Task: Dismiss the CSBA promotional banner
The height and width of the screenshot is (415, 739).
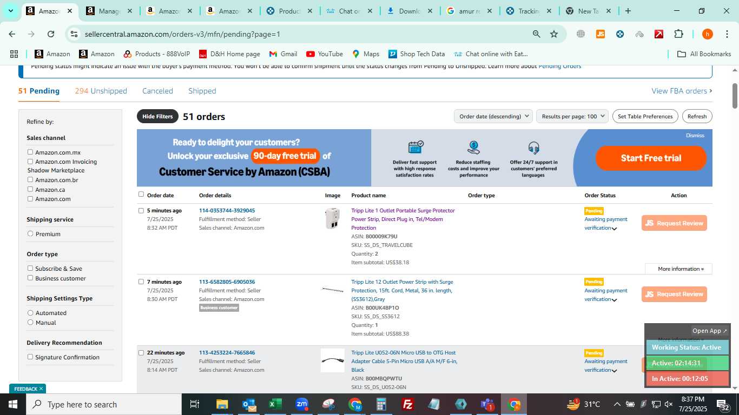Action: point(695,136)
